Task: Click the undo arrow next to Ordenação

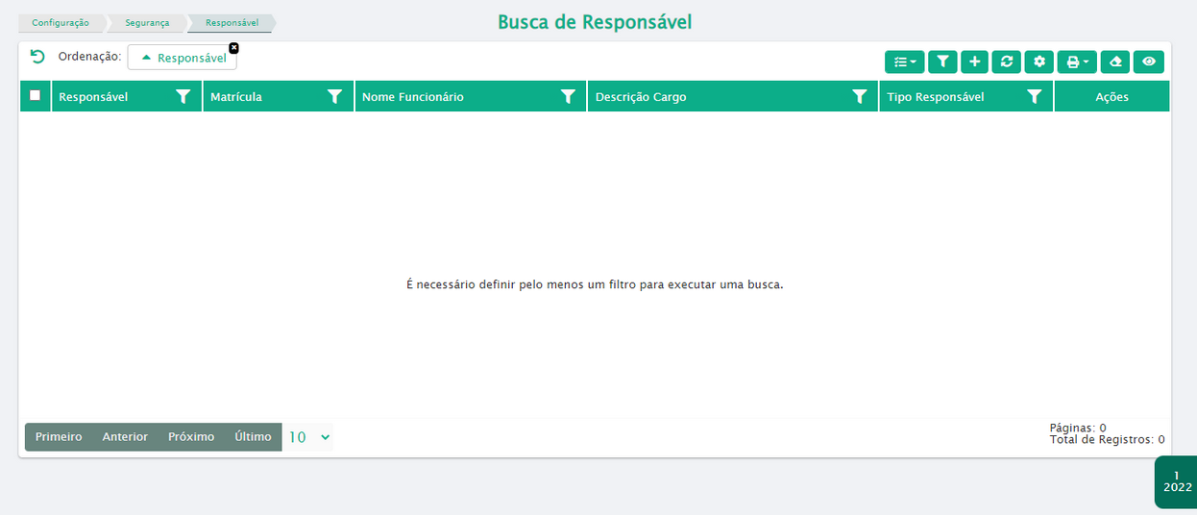Action: point(37,57)
